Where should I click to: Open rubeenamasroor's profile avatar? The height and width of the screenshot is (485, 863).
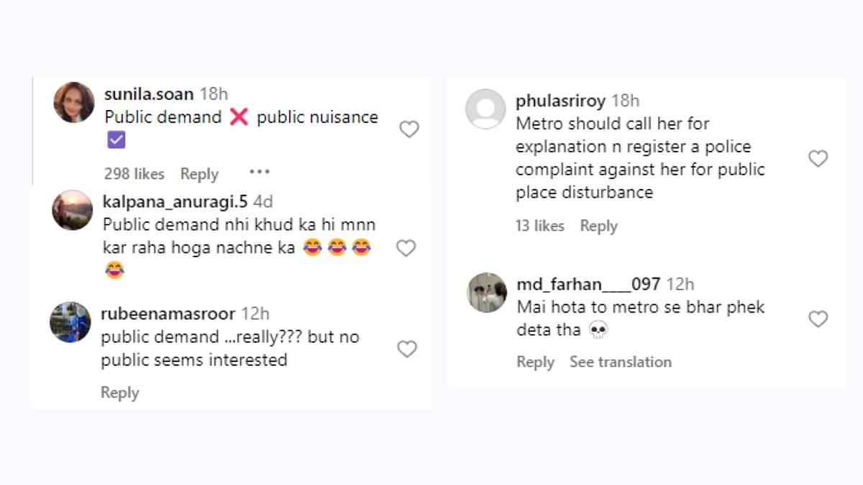70,322
